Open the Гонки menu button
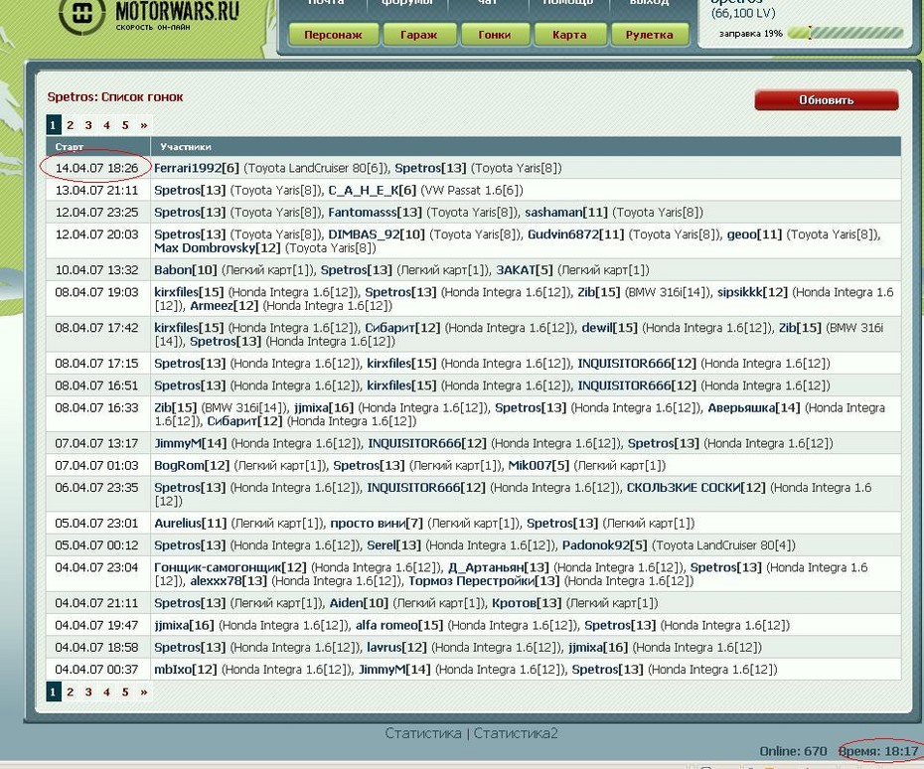The image size is (924, 769). point(495,35)
